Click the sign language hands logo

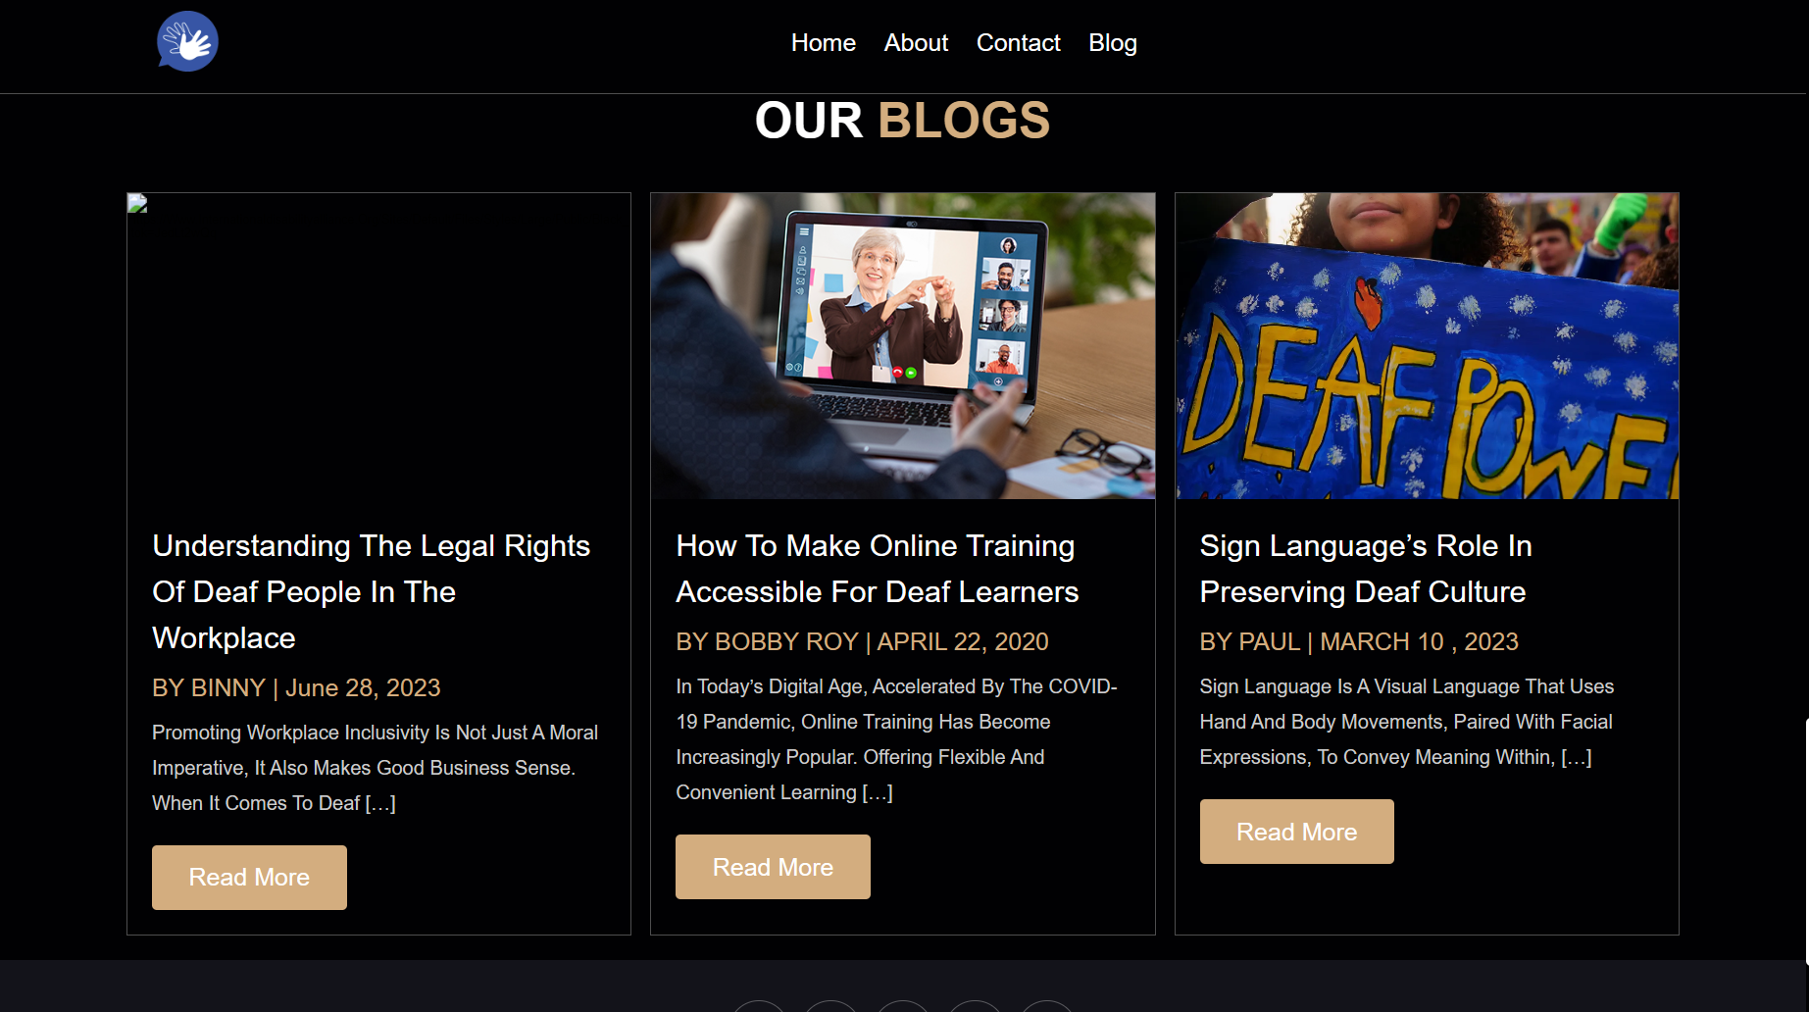point(187,41)
